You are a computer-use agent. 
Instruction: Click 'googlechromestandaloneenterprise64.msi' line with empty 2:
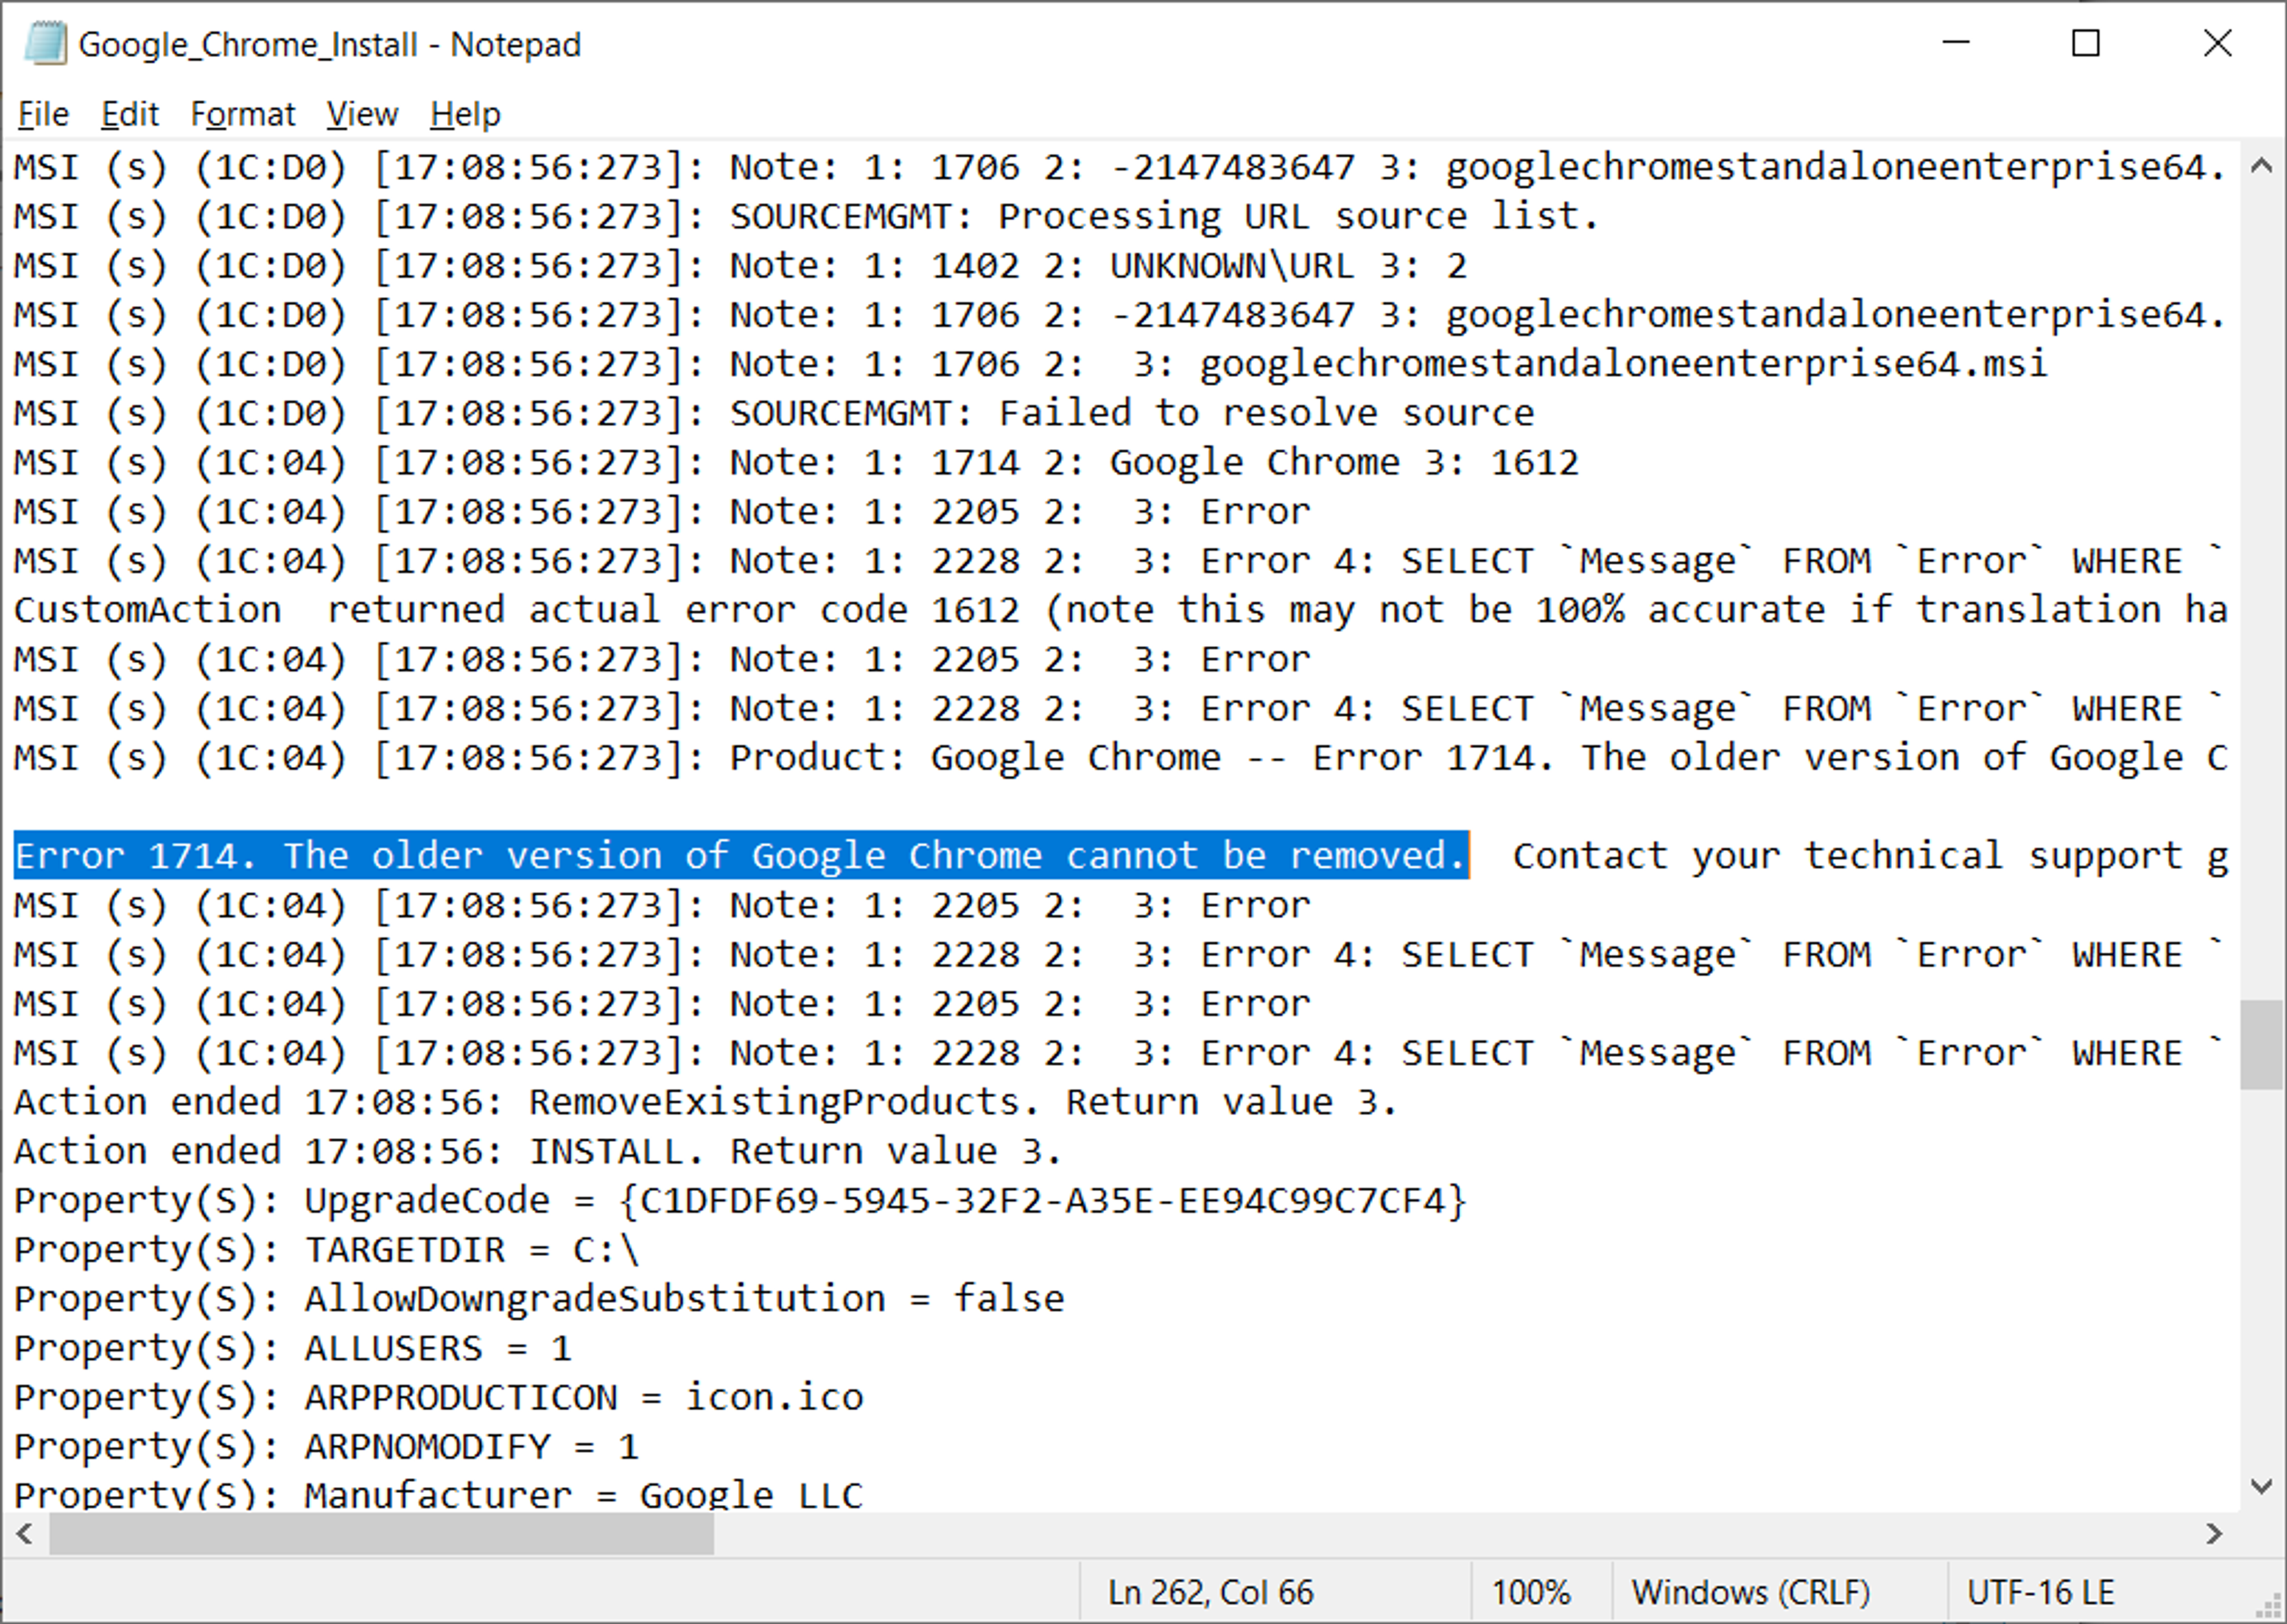(1032, 364)
